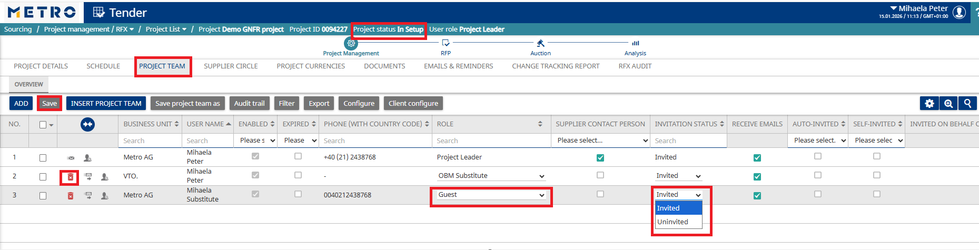Screen dimensions: 979x250
Task: Click the METRO logo
Action: tap(42, 12)
